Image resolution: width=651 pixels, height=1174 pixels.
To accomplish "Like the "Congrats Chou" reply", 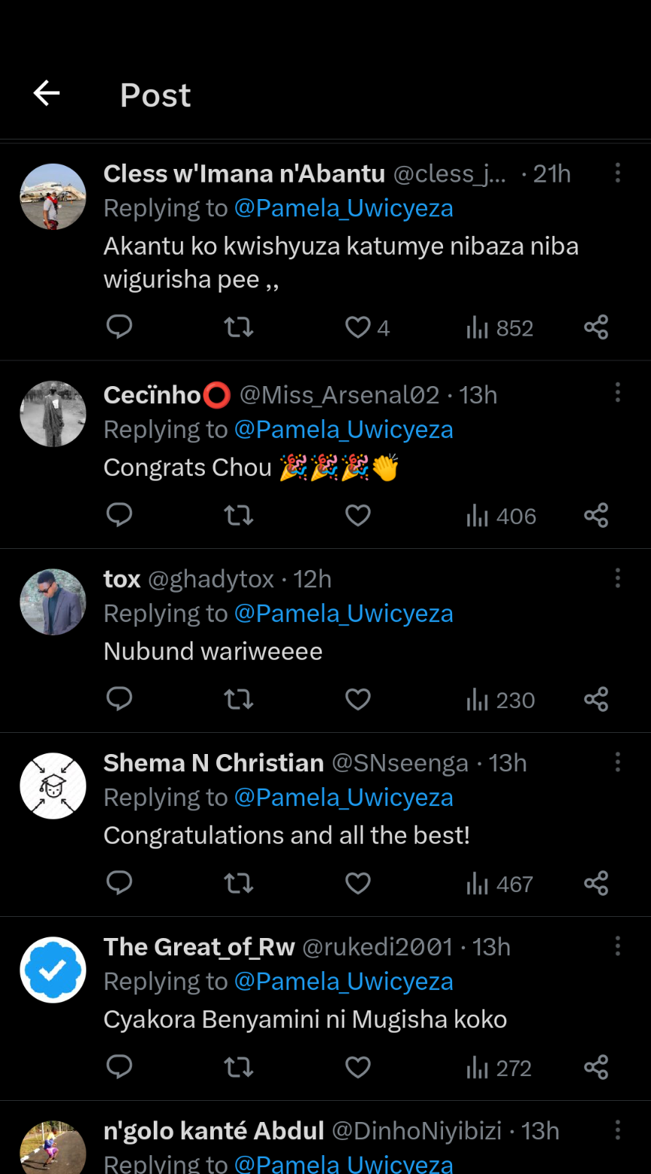I will pos(358,516).
